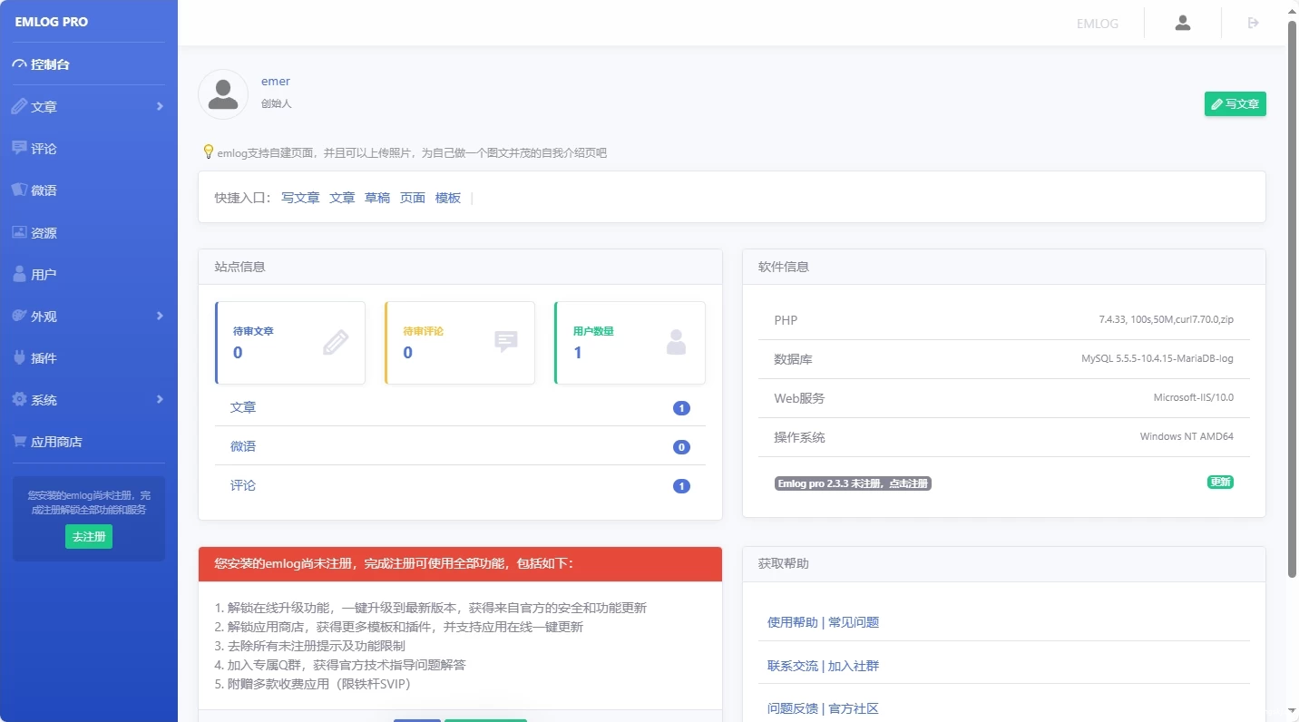Image resolution: width=1299 pixels, height=722 pixels.
Task: Click the 软件信息 panel header
Action: point(1004,267)
